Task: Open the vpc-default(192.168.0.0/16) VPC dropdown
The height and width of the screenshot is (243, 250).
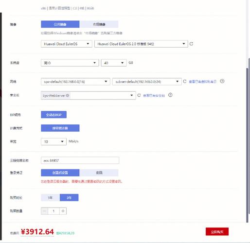Action: click(x=75, y=82)
